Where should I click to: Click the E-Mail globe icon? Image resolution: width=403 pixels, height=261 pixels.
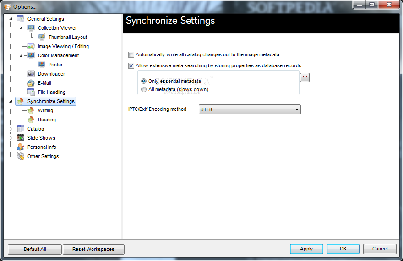coord(31,83)
